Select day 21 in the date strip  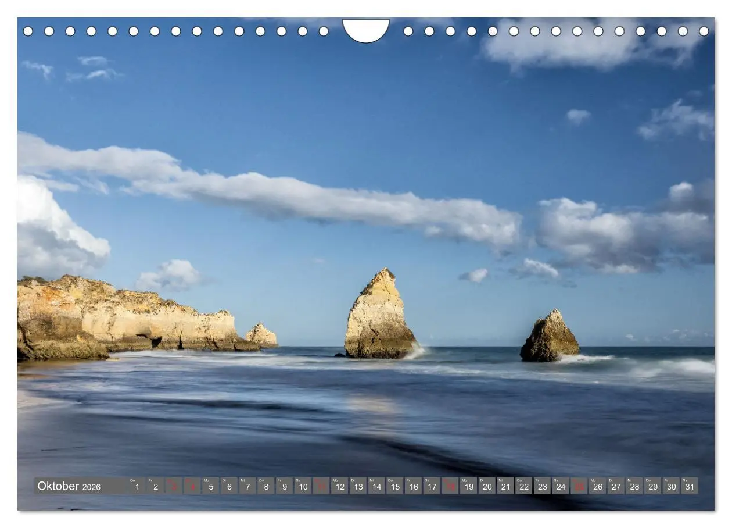point(505,486)
